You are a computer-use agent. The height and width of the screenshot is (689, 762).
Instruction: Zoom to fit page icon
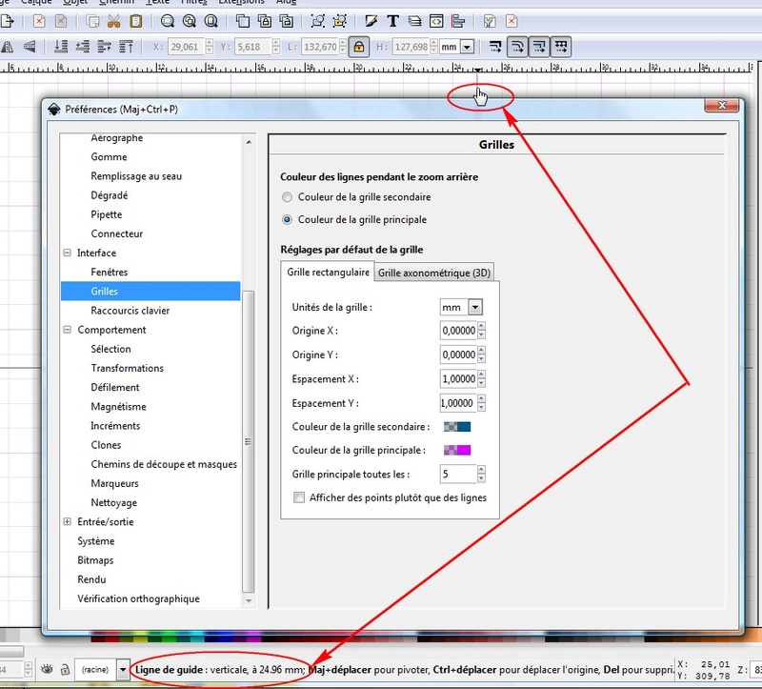click(x=211, y=21)
